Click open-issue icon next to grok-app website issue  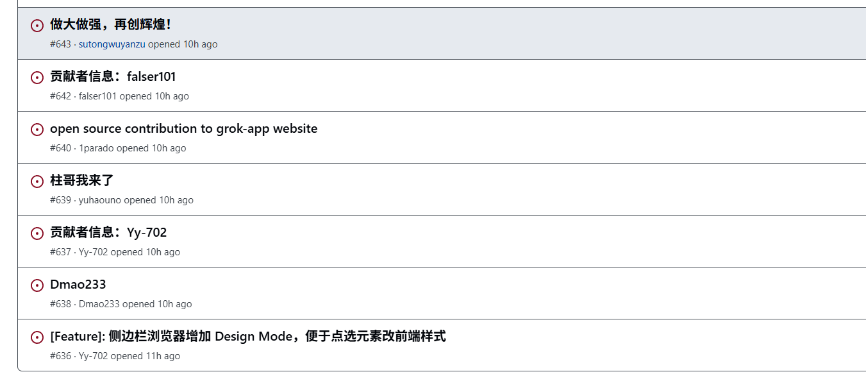[x=37, y=130]
